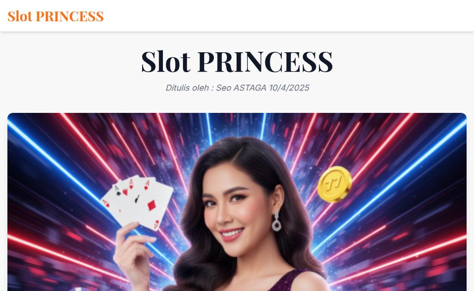Image resolution: width=474 pixels, height=291 pixels.
Task: Click the "Ditulis oleh" text in the byline
Action: pos(187,88)
